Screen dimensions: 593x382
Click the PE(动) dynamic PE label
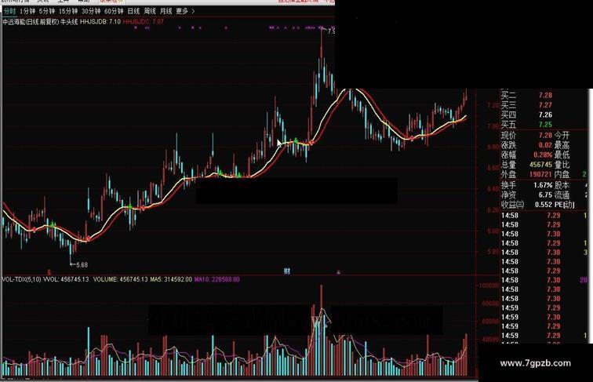[x=565, y=205]
